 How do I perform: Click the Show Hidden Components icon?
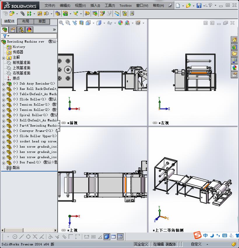tap(57, 14)
